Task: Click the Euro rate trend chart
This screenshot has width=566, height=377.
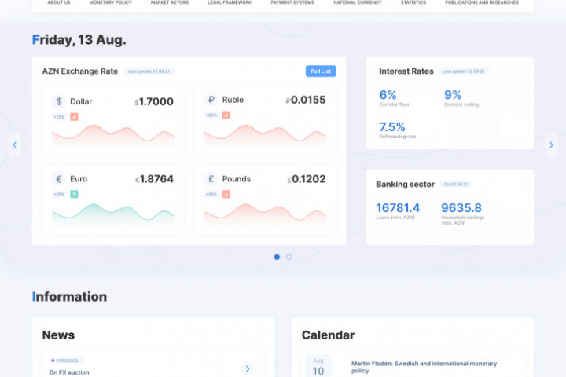Action: tap(113, 213)
